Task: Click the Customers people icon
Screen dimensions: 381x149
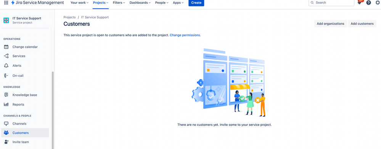Action: 6,133
